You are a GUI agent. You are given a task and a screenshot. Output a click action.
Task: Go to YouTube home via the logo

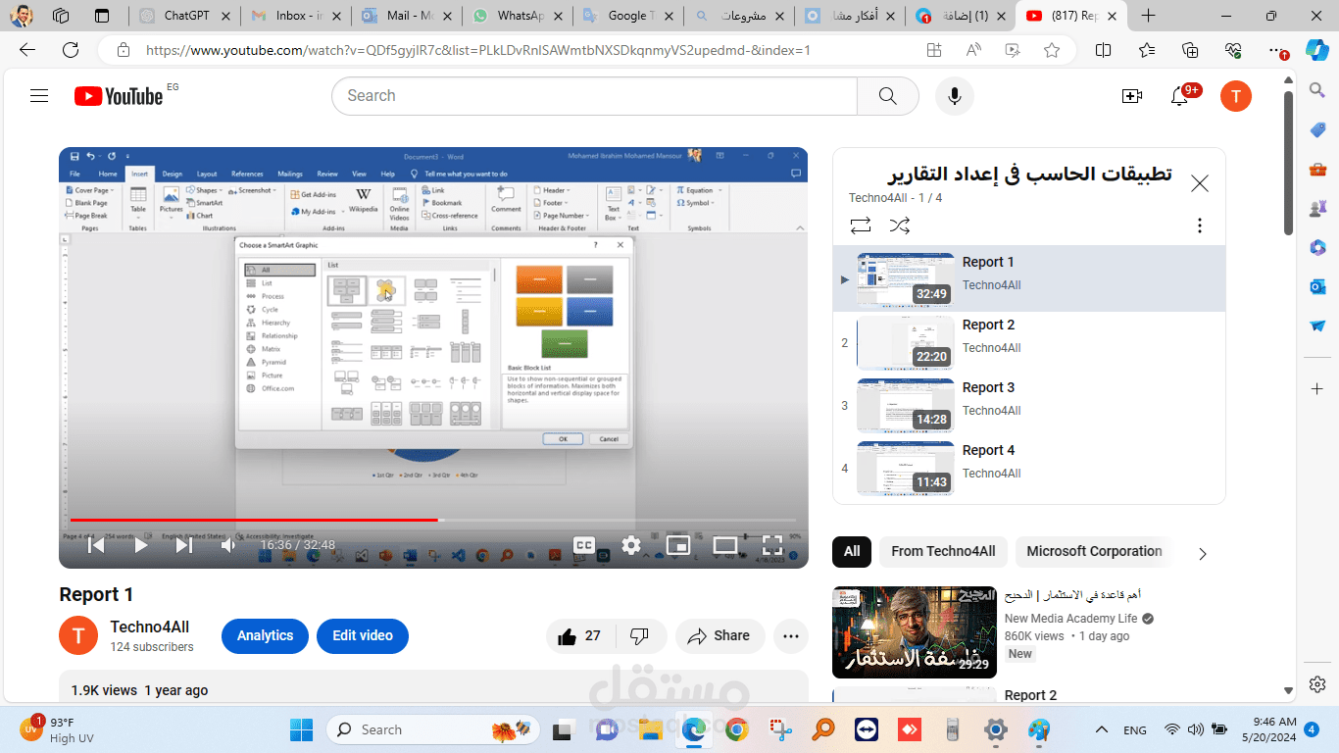click(119, 96)
